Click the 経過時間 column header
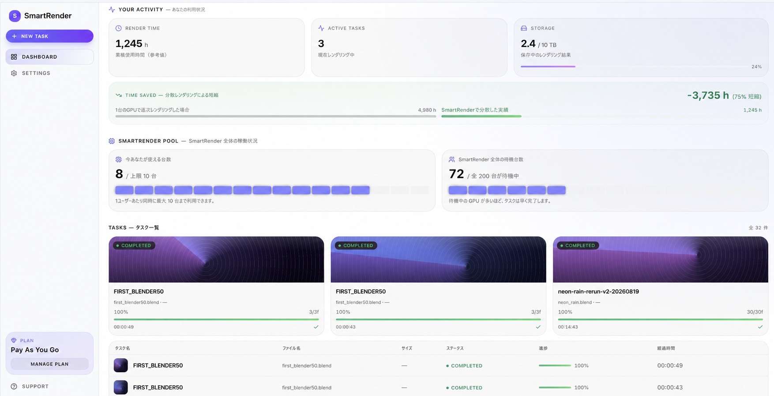This screenshot has height=396, width=774. [x=666, y=348]
